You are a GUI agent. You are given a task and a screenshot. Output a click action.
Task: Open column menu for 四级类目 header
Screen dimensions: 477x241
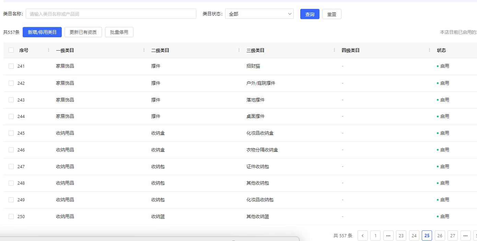click(x=429, y=50)
